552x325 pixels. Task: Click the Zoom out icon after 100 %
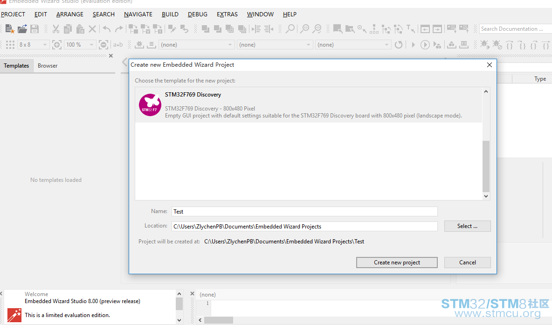(103, 45)
